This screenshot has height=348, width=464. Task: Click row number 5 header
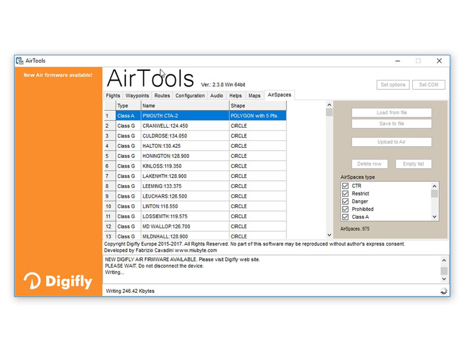click(x=110, y=156)
